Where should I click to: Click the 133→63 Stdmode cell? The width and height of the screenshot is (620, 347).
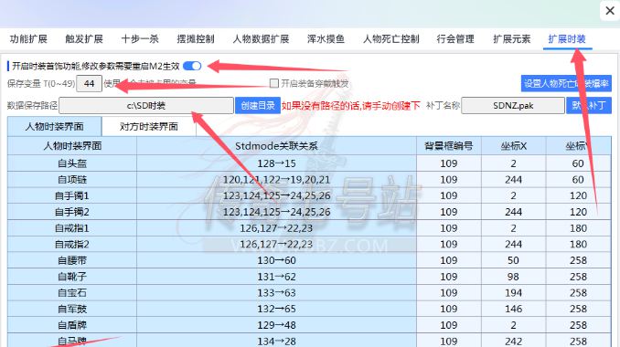[276, 292]
